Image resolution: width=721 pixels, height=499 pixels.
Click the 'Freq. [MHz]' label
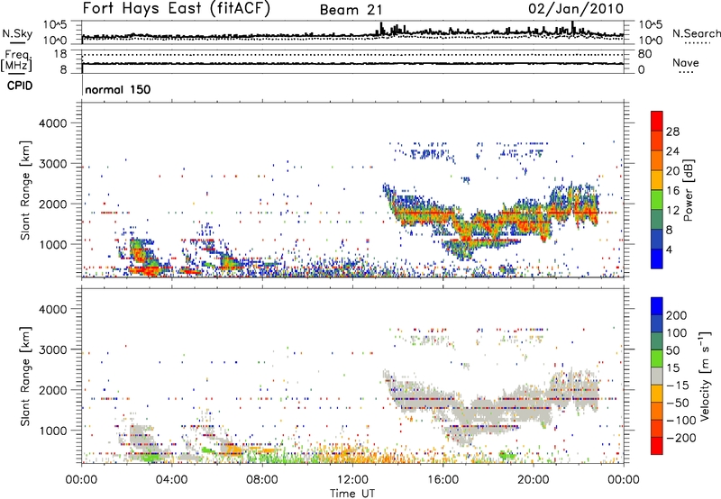pyautogui.click(x=16, y=61)
